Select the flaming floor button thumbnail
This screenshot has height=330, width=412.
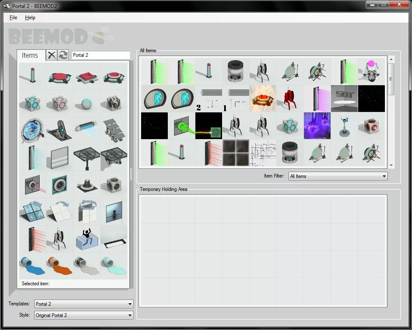(263, 99)
